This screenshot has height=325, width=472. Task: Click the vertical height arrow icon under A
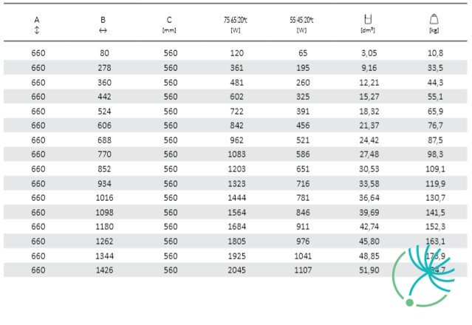37,30
